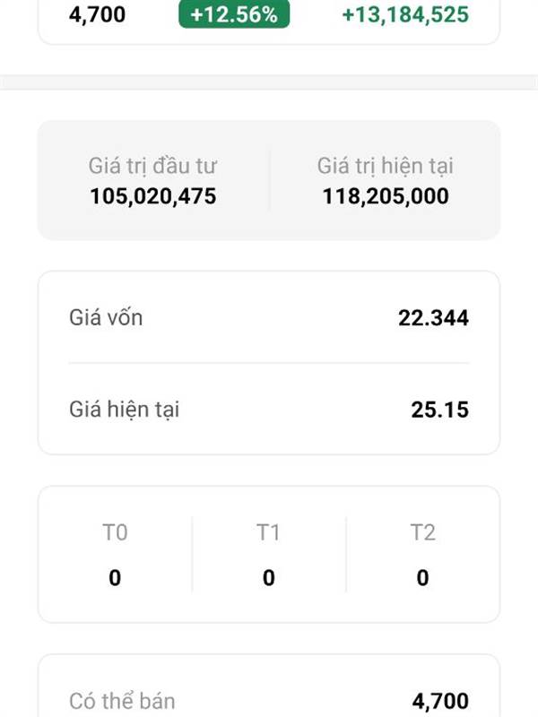Tap the 4,700 value beside "Có thể bán"
The height and width of the screenshot is (717, 538).
pos(440,701)
